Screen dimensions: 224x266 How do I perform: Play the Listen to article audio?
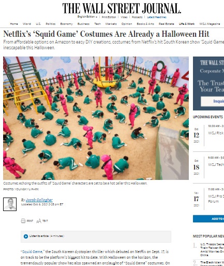pos(26,236)
